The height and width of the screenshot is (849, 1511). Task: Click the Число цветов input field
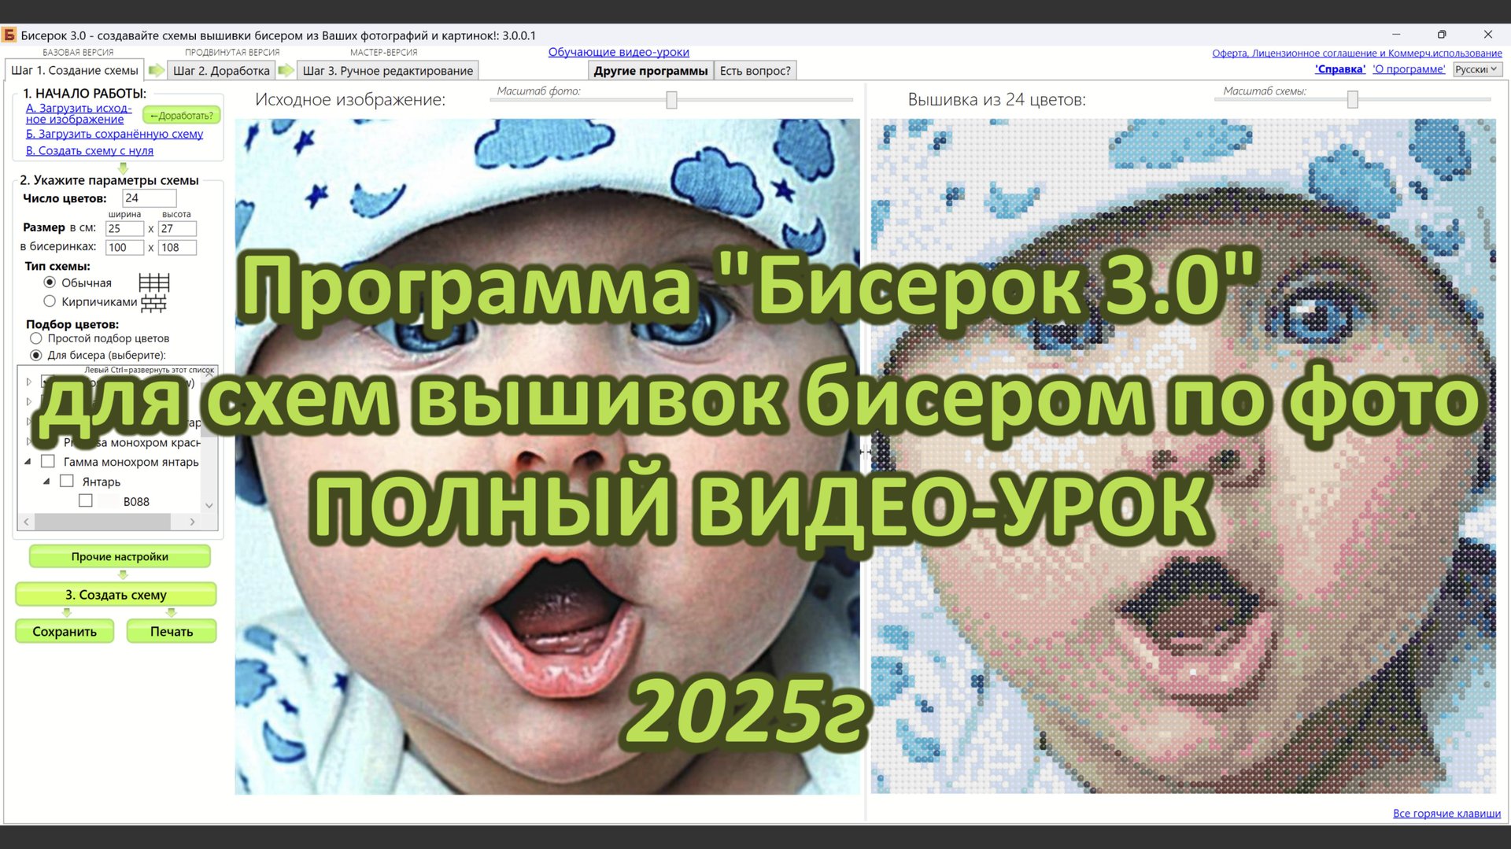point(150,198)
